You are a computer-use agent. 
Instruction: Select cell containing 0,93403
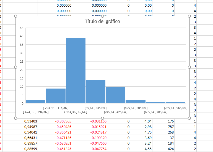(x=20, y=121)
